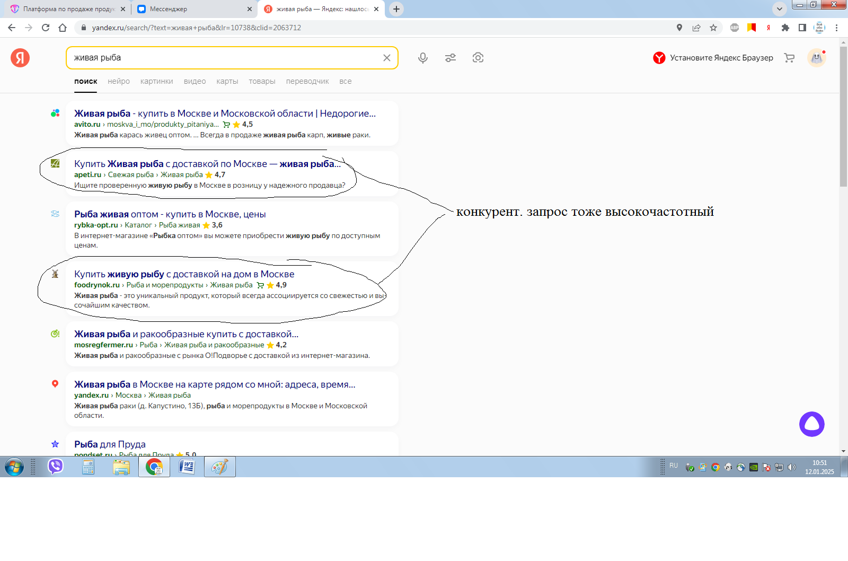Click the Yandex logo icon
The image size is (848, 561).
pyautogui.click(x=20, y=58)
